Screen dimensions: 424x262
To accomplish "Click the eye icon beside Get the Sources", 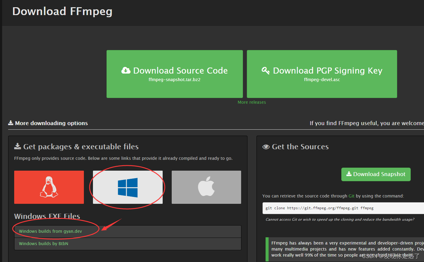I will pos(266,147).
